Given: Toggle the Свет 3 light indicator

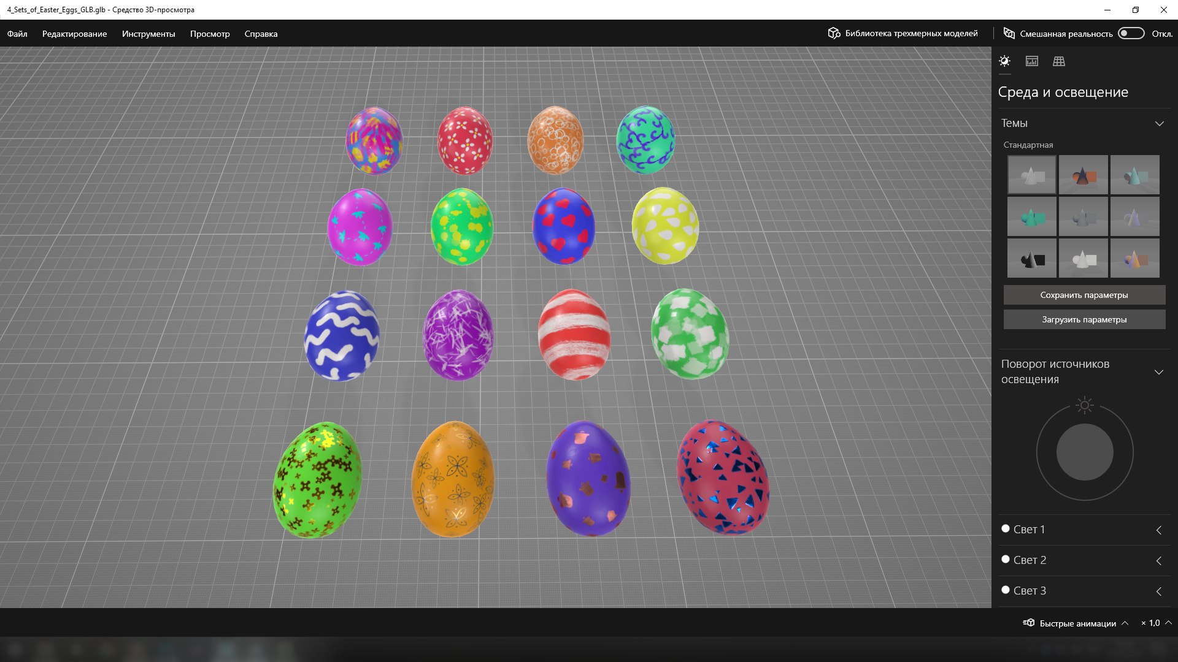Looking at the screenshot, I should 1006,590.
